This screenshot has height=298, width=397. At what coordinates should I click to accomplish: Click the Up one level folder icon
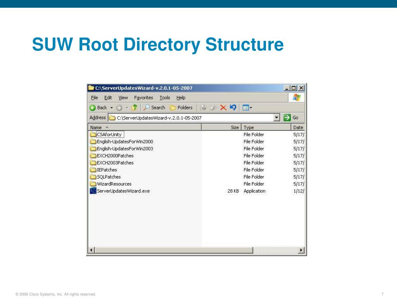pyautogui.click(x=135, y=107)
